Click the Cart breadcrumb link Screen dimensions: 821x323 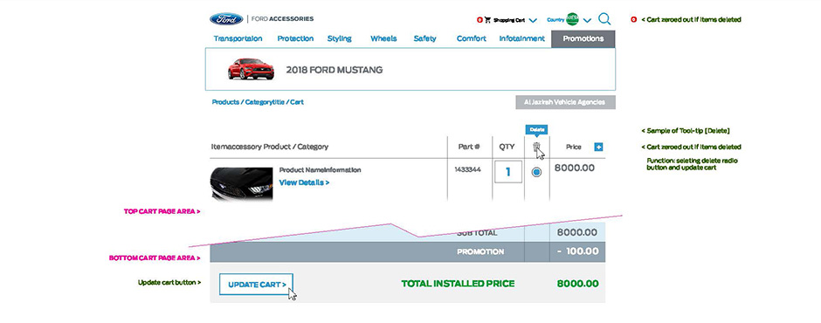pyautogui.click(x=297, y=102)
